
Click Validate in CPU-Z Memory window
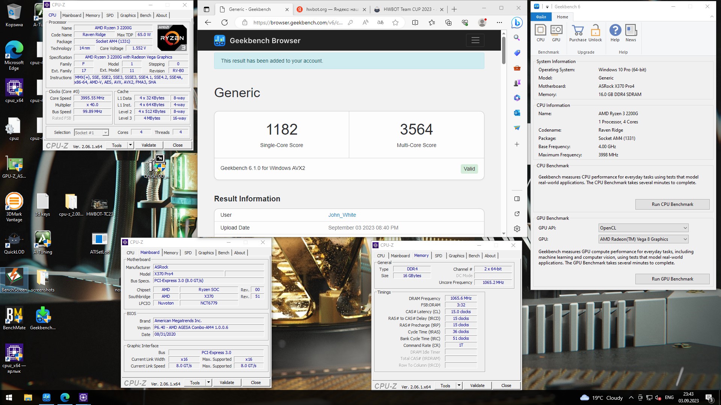coord(477,385)
